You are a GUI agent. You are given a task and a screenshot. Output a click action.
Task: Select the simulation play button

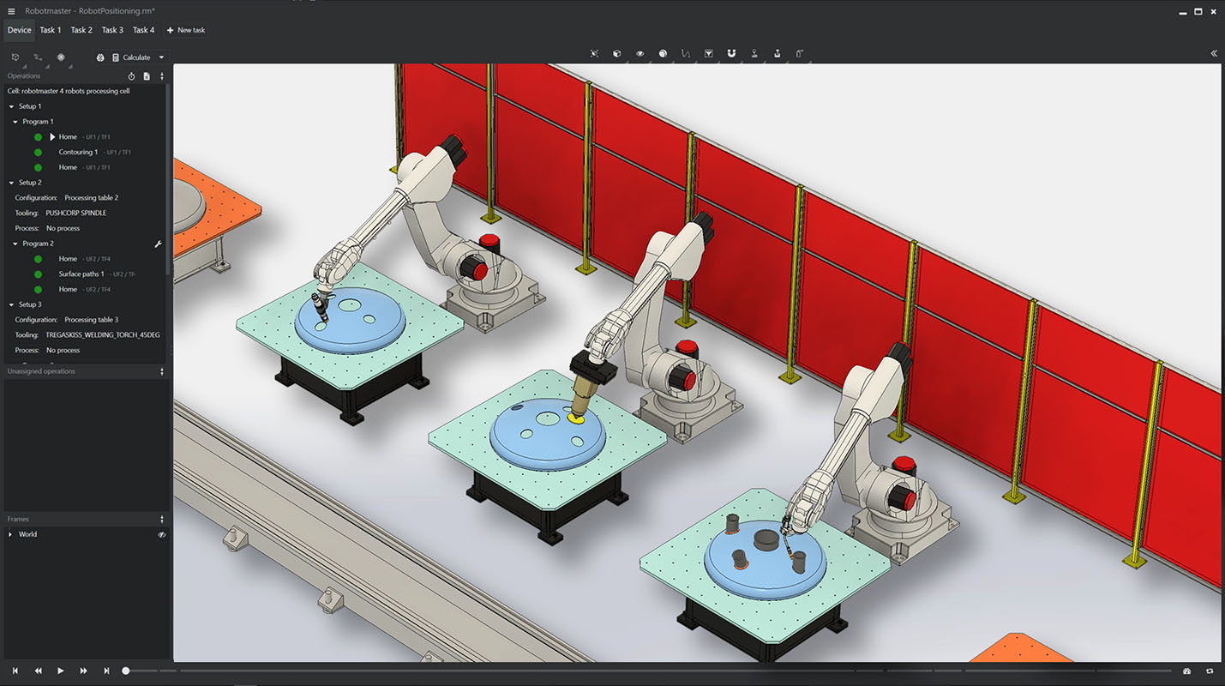point(59,671)
